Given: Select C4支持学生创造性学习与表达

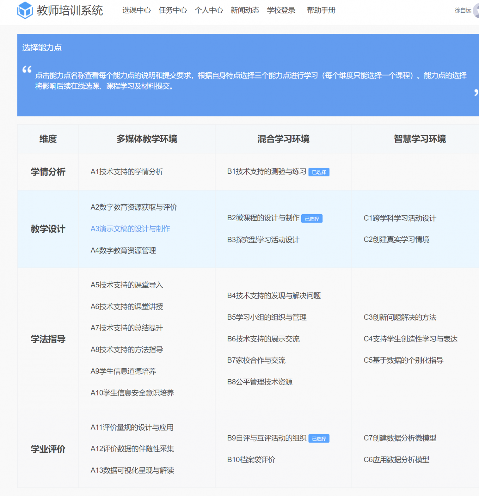Looking at the screenshot, I should [x=410, y=339].
